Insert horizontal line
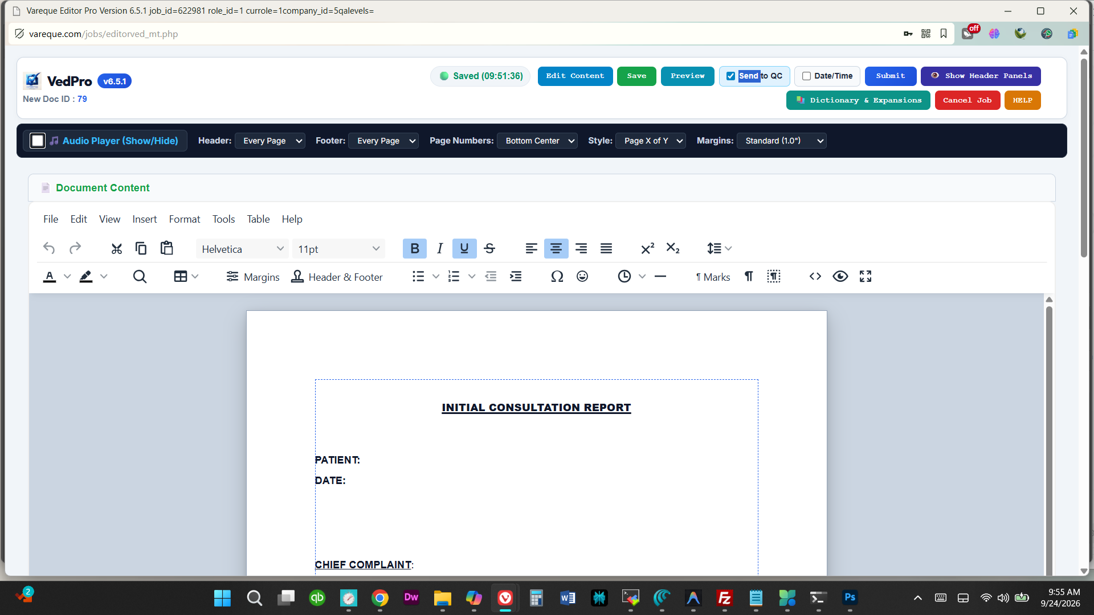1094x615 pixels. click(x=660, y=277)
